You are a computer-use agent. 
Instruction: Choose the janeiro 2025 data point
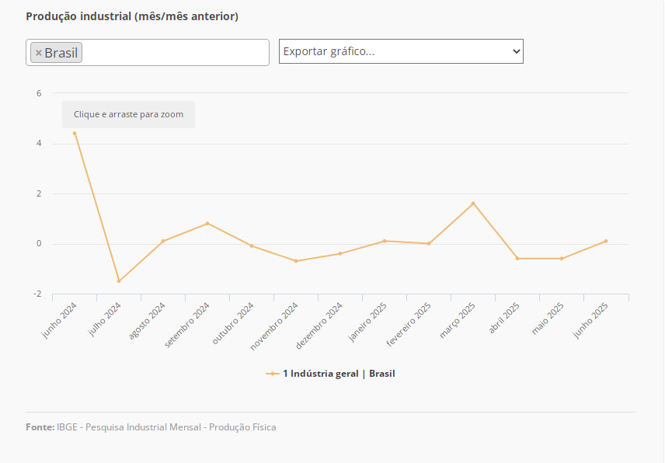coord(385,241)
